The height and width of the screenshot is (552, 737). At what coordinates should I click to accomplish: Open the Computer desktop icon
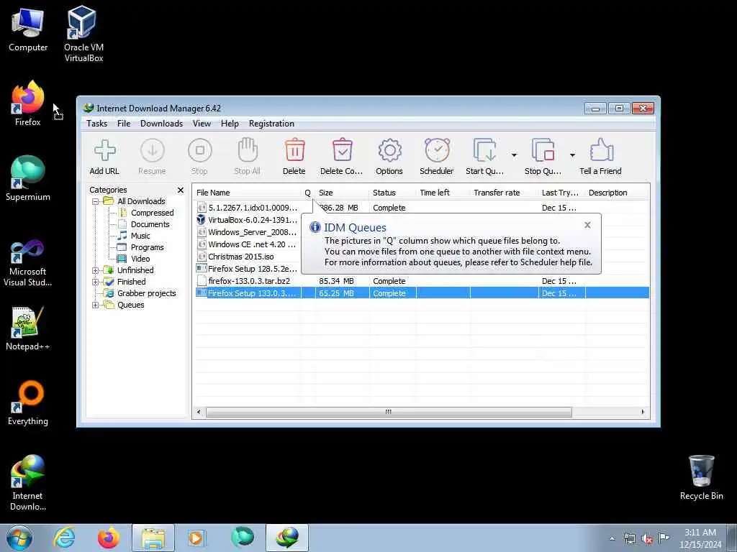pos(28,29)
